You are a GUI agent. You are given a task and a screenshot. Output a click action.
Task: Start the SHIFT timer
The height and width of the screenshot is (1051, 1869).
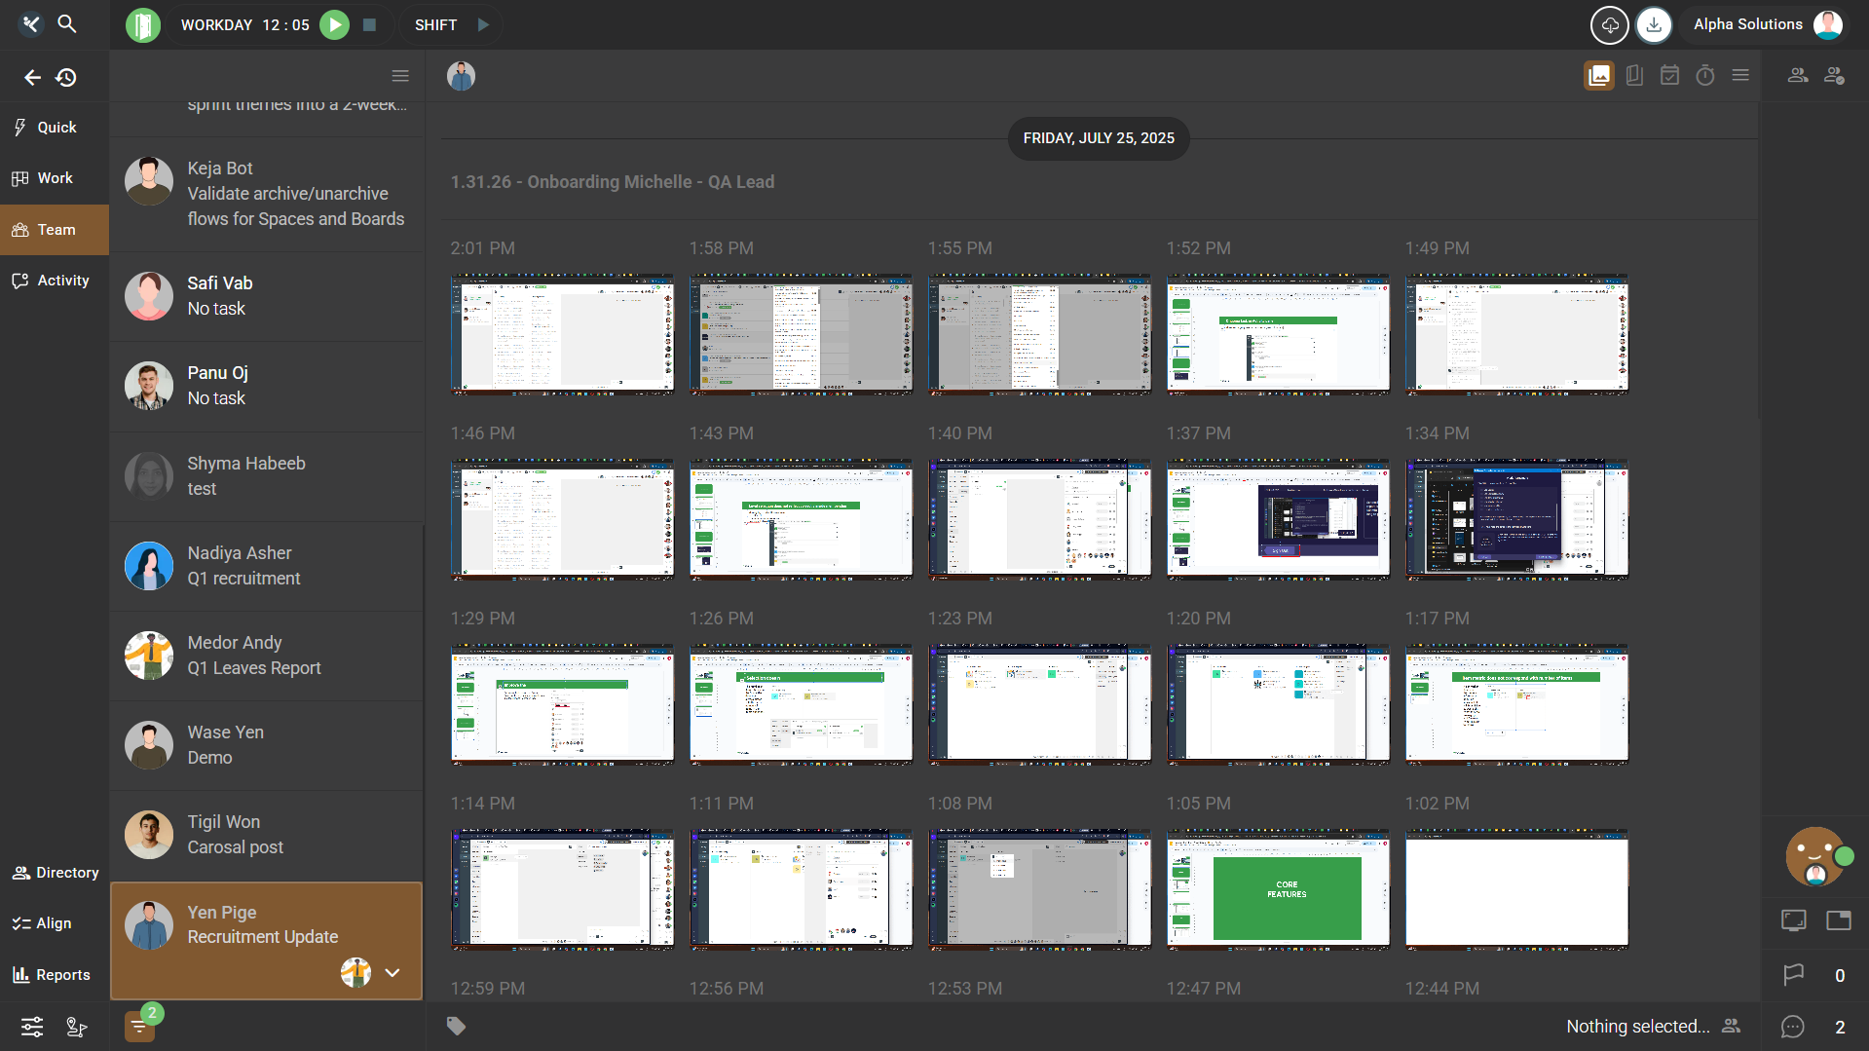pos(483,25)
